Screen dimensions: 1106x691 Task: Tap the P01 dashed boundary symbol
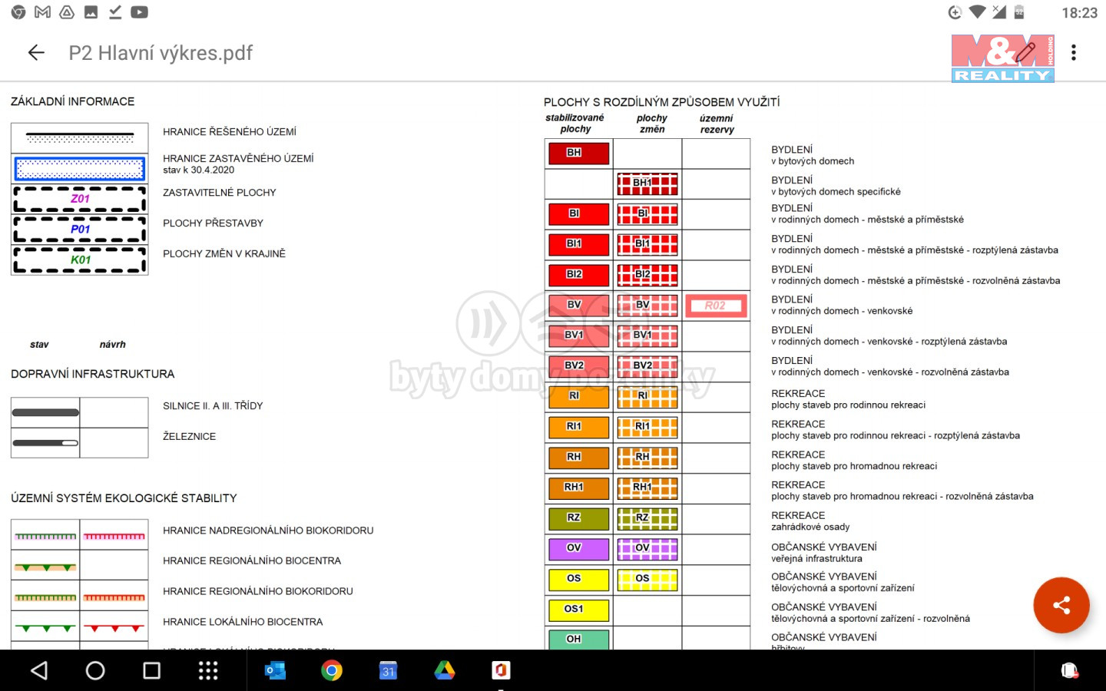80,230
